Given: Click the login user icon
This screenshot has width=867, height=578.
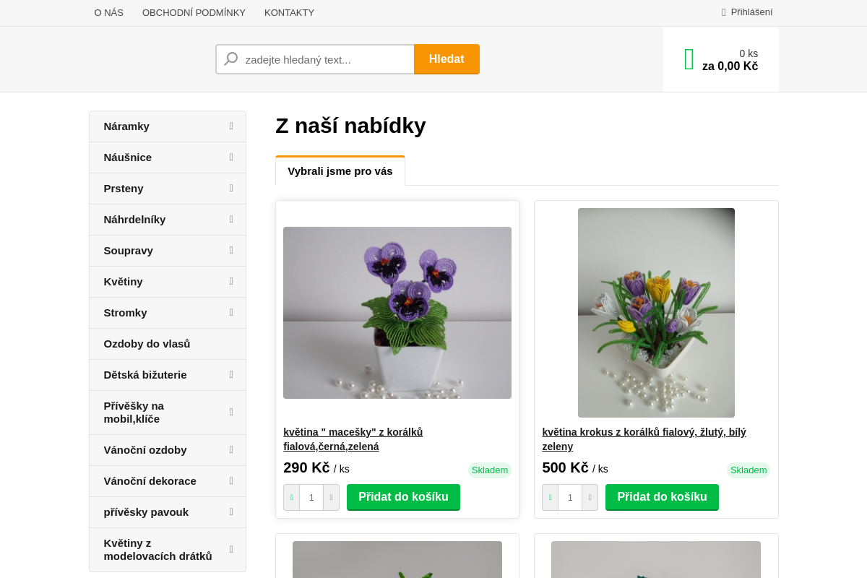Looking at the screenshot, I should tap(724, 12).
